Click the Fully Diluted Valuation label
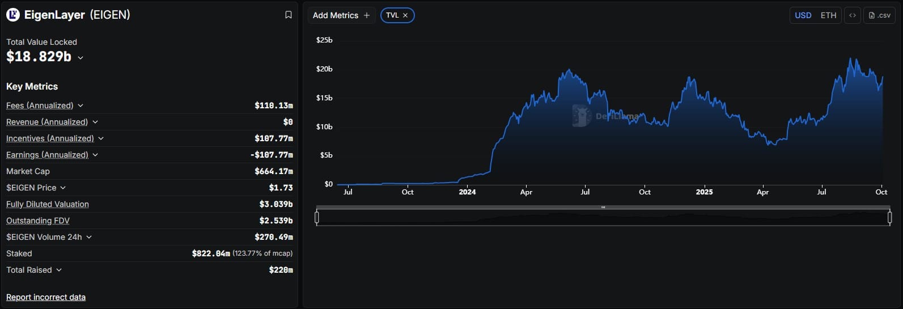The image size is (903, 309). (48, 204)
